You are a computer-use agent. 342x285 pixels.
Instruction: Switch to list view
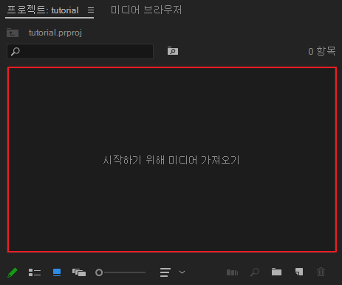(35, 272)
